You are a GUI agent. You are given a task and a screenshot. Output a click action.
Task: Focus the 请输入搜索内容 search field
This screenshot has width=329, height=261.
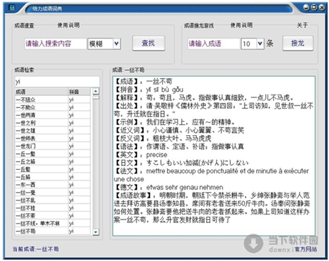pyautogui.click(x=55, y=44)
